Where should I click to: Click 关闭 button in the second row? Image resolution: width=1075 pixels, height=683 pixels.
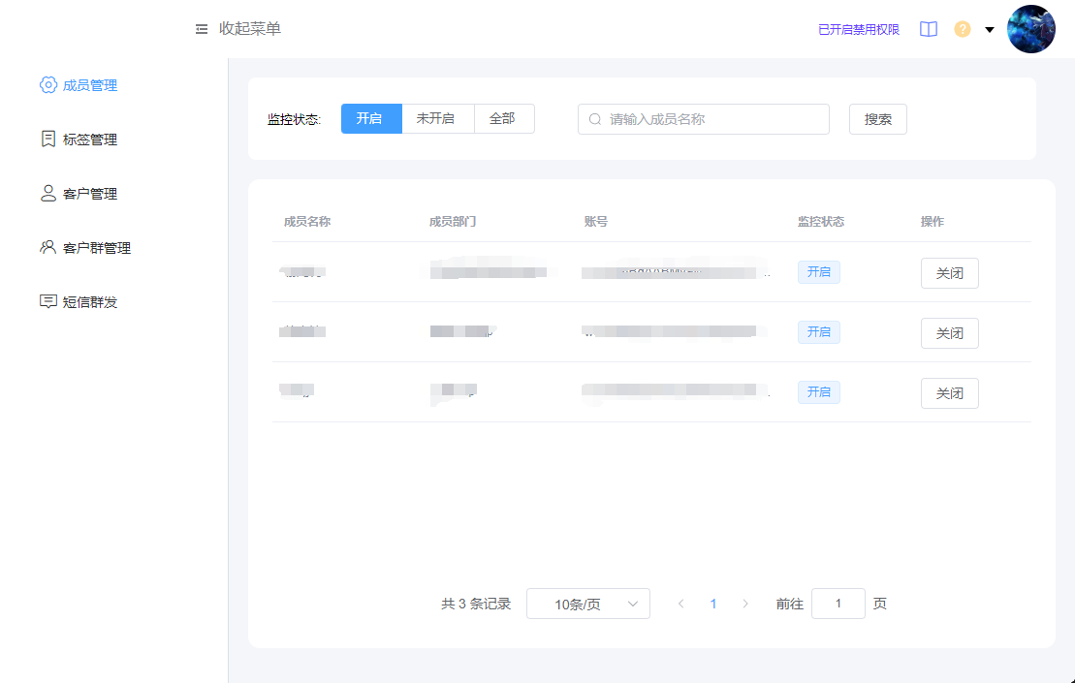[950, 333]
